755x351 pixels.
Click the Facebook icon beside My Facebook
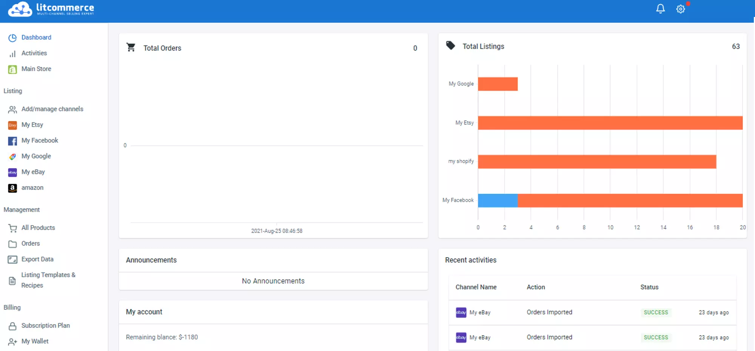click(12, 141)
